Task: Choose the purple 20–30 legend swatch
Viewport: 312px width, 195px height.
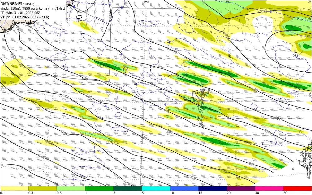Action: click(241, 188)
